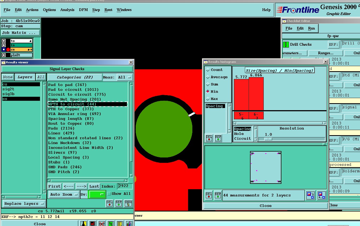Click the categories list vertical scrollbar

click(x=131, y=130)
